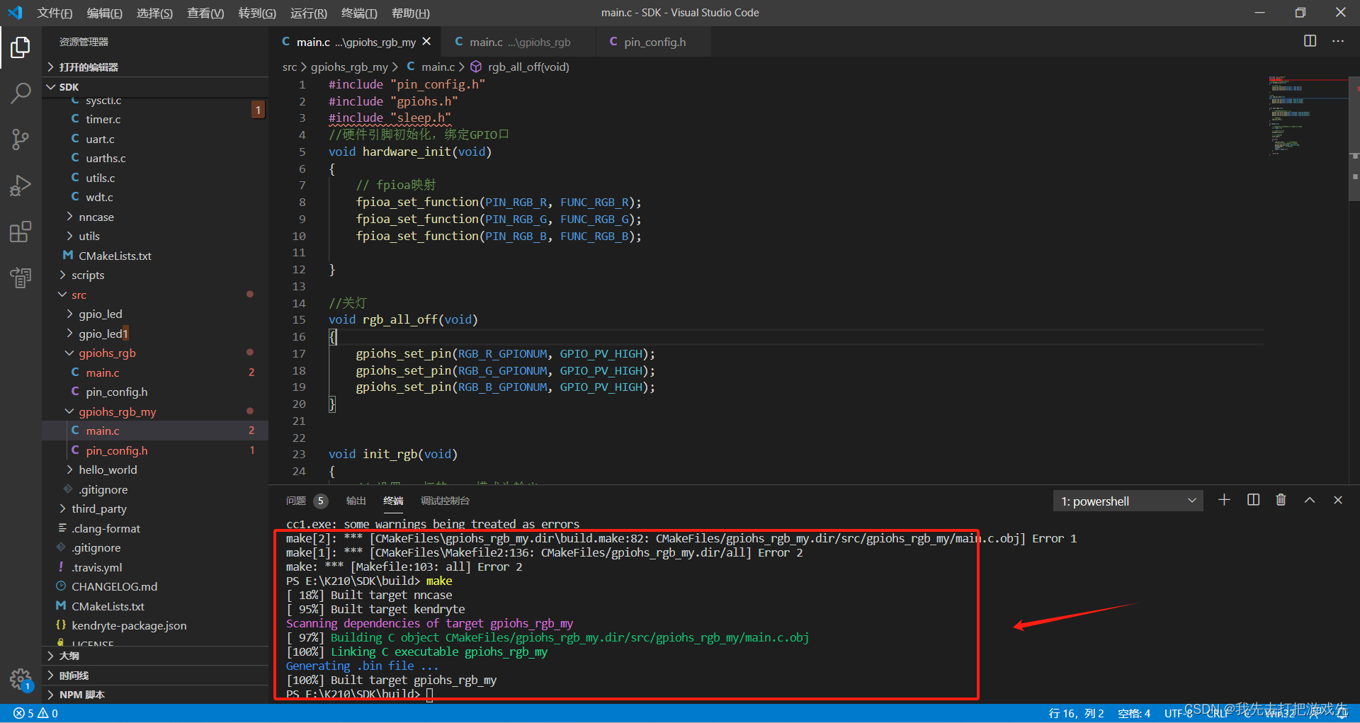Open uart.c in the explorer

(x=155, y=139)
